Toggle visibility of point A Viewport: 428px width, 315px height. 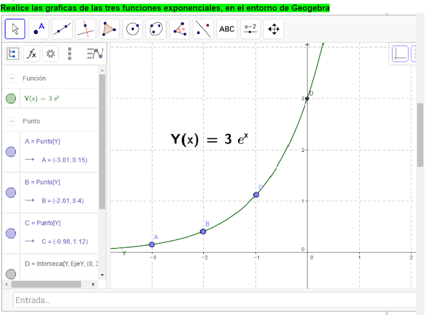click(x=11, y=152)
